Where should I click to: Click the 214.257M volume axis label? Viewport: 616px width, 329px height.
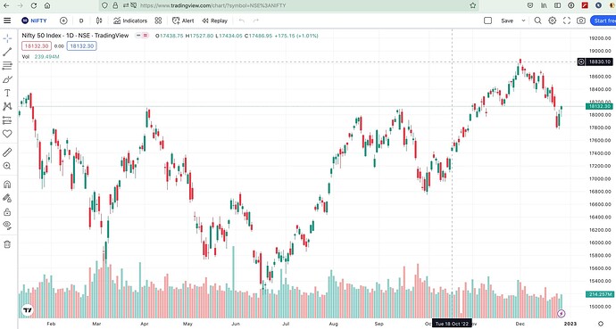(599, 294)
